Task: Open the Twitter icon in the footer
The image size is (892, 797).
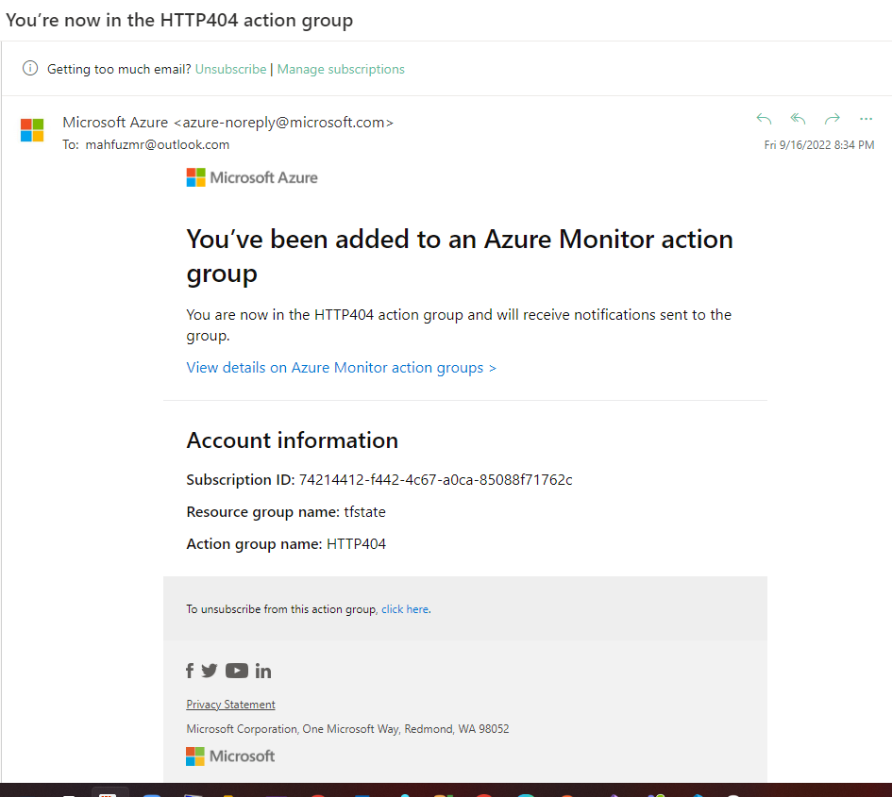Action: (x=210, y=671)
